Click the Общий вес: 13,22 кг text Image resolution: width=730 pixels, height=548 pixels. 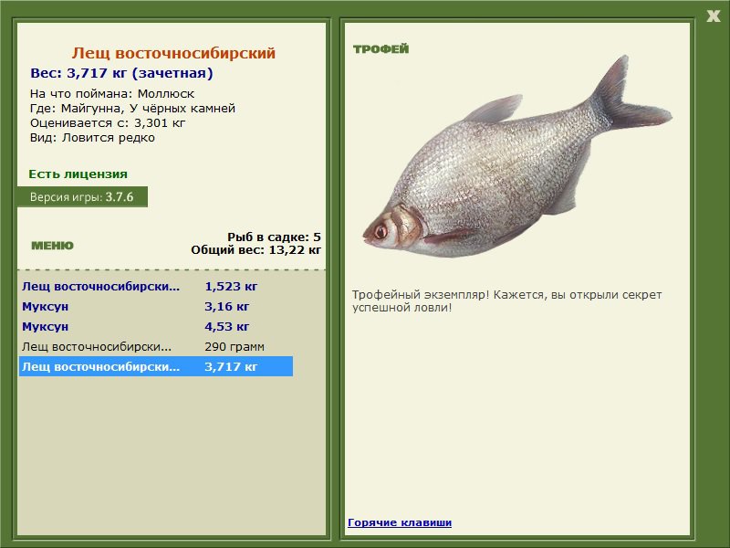255,249
